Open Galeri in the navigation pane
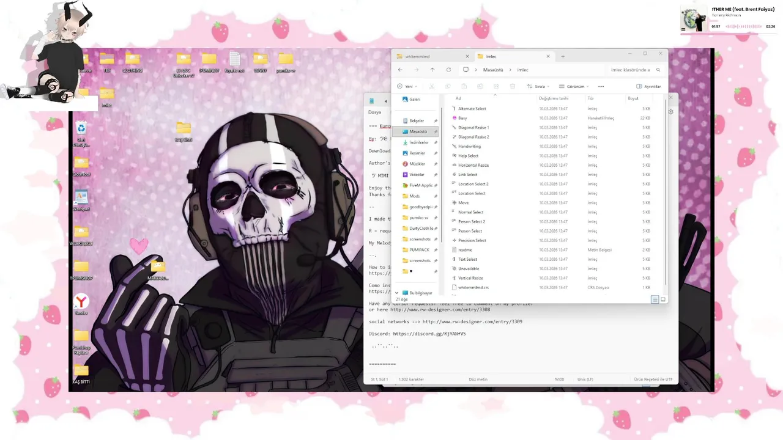783x440 pixels. tap(410, 99)
